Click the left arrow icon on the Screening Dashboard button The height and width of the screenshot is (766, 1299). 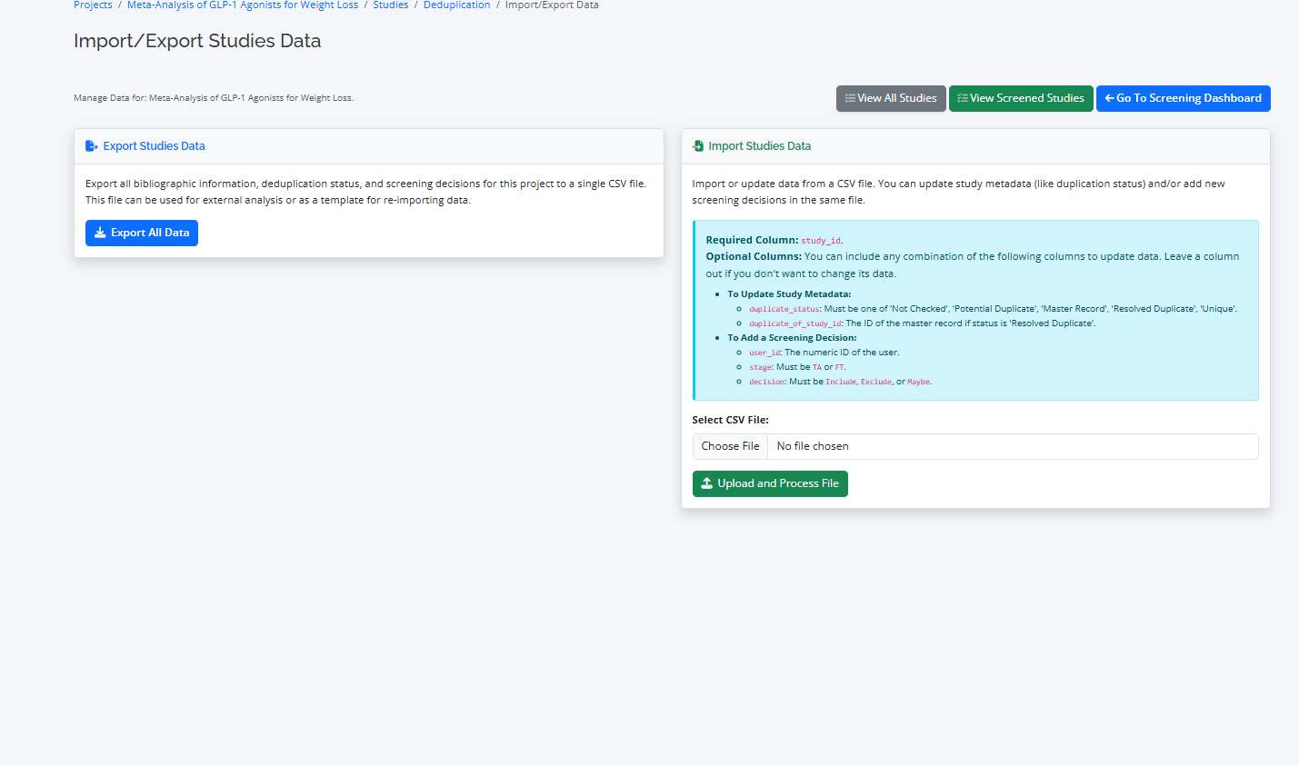[x=1109, y=98]
